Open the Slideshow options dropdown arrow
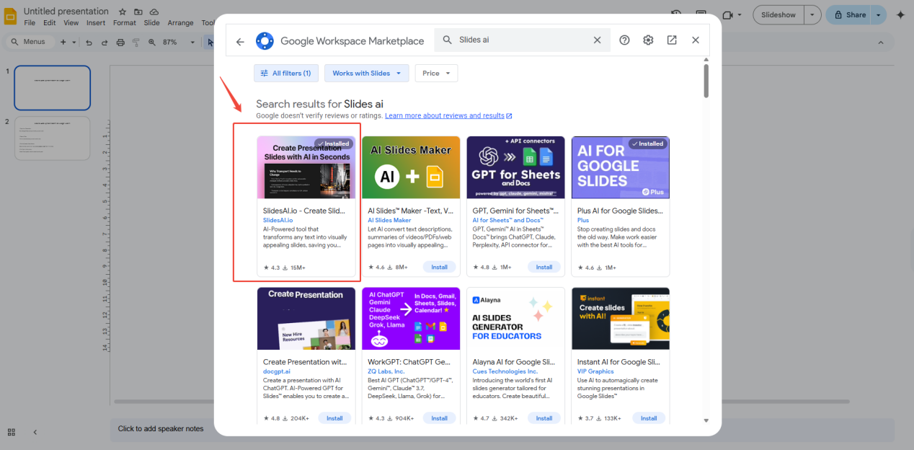This screenshot has height=450, width=914. 811,14
